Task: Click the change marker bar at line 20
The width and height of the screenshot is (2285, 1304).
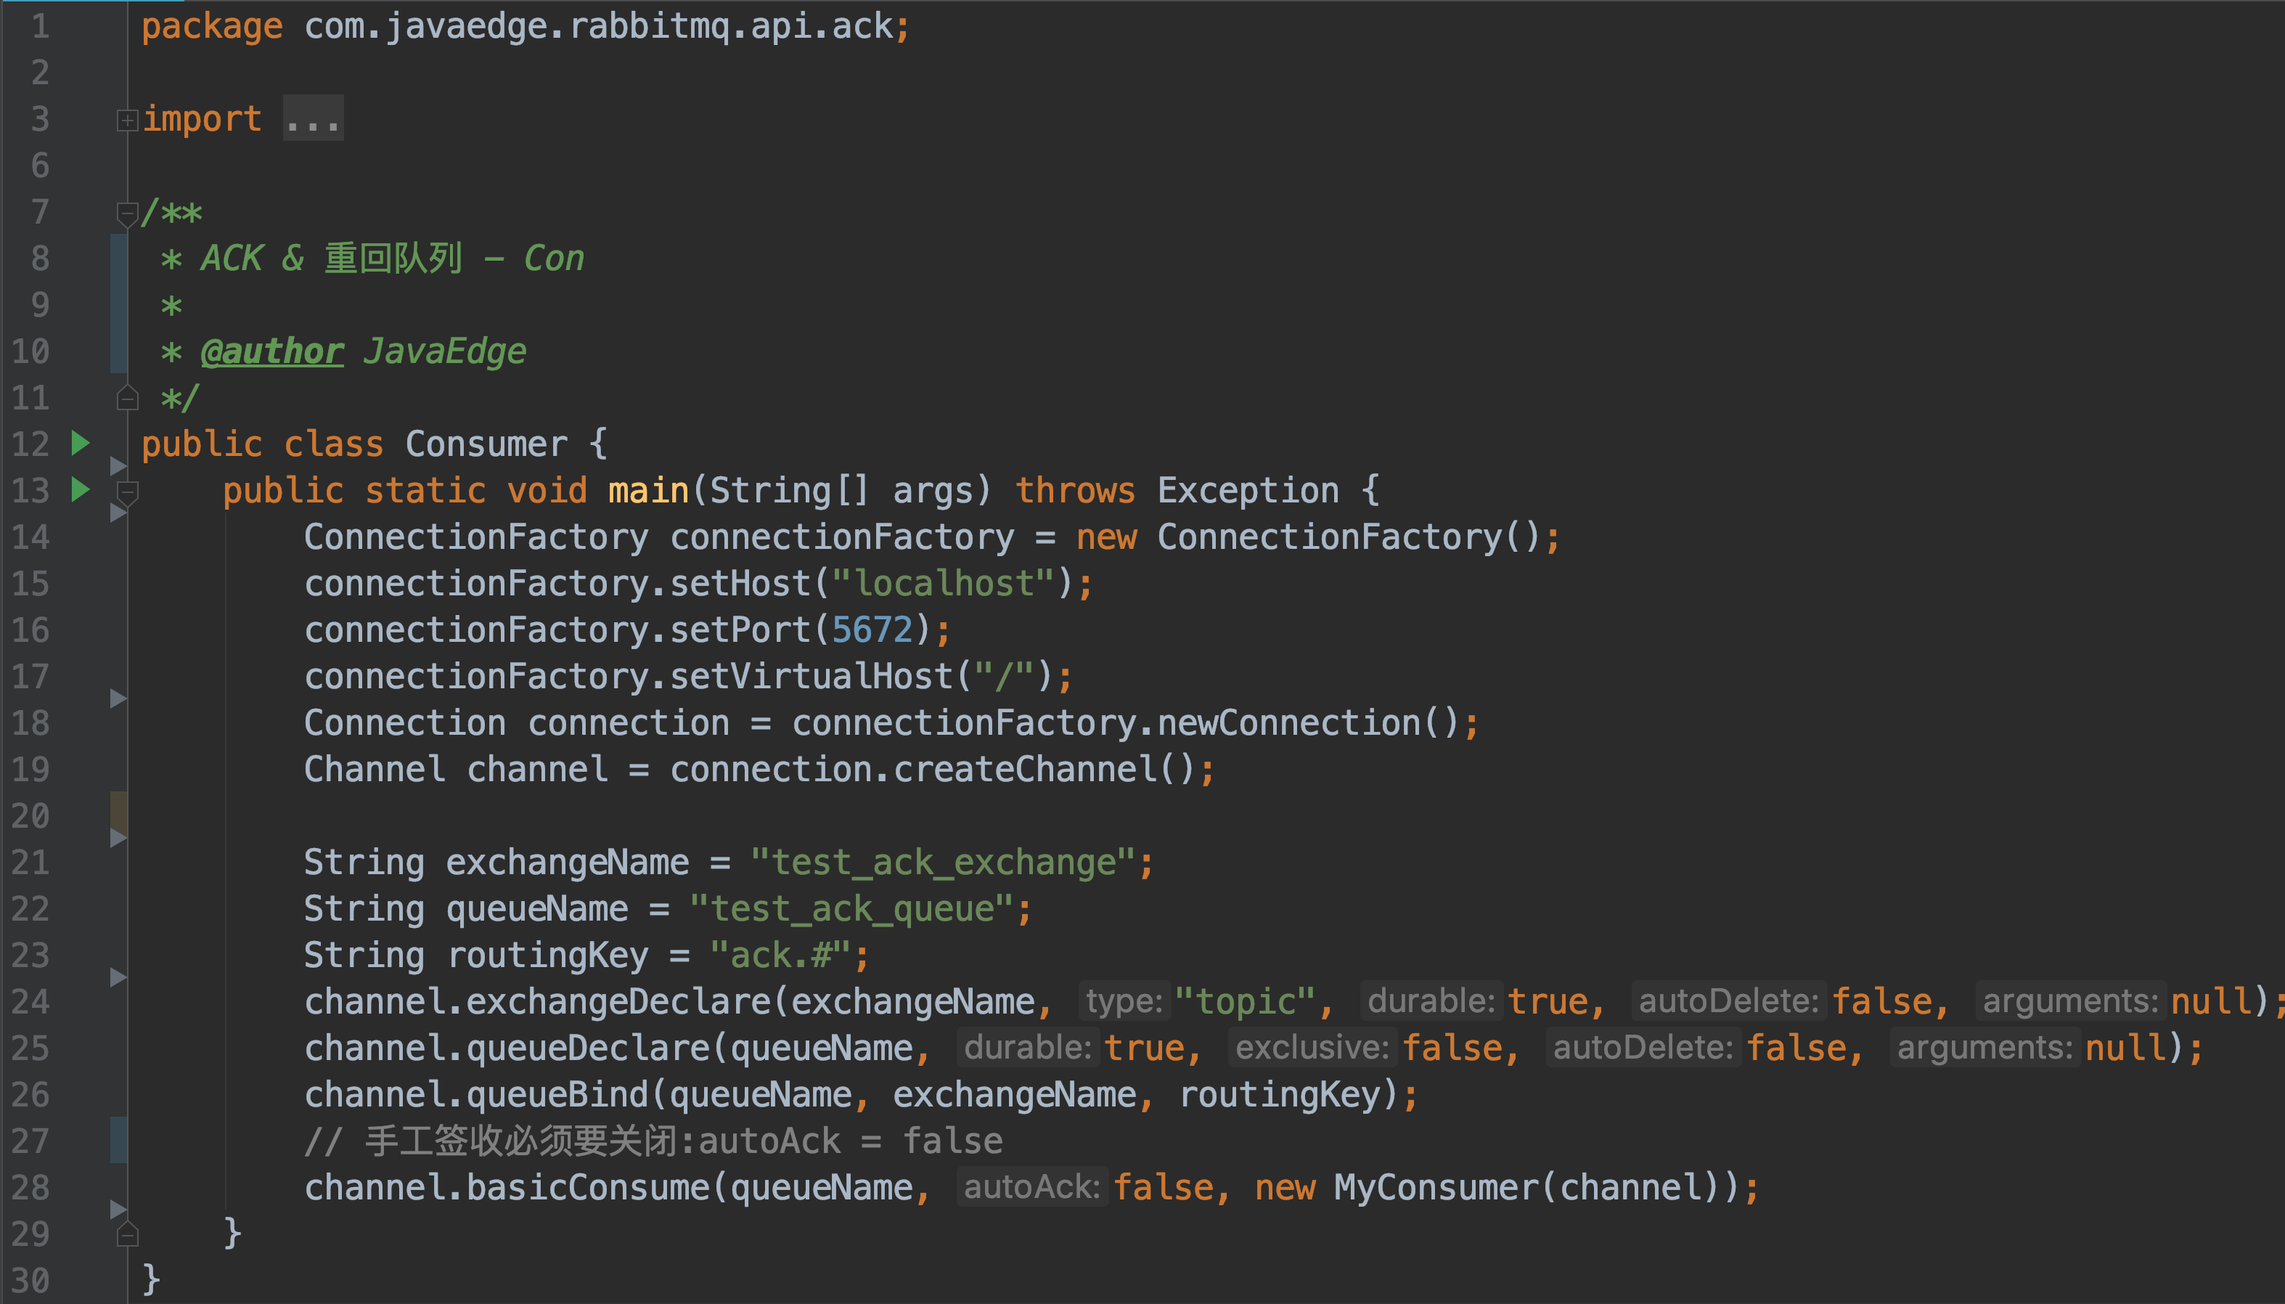Action: click(x=118, y=813)
